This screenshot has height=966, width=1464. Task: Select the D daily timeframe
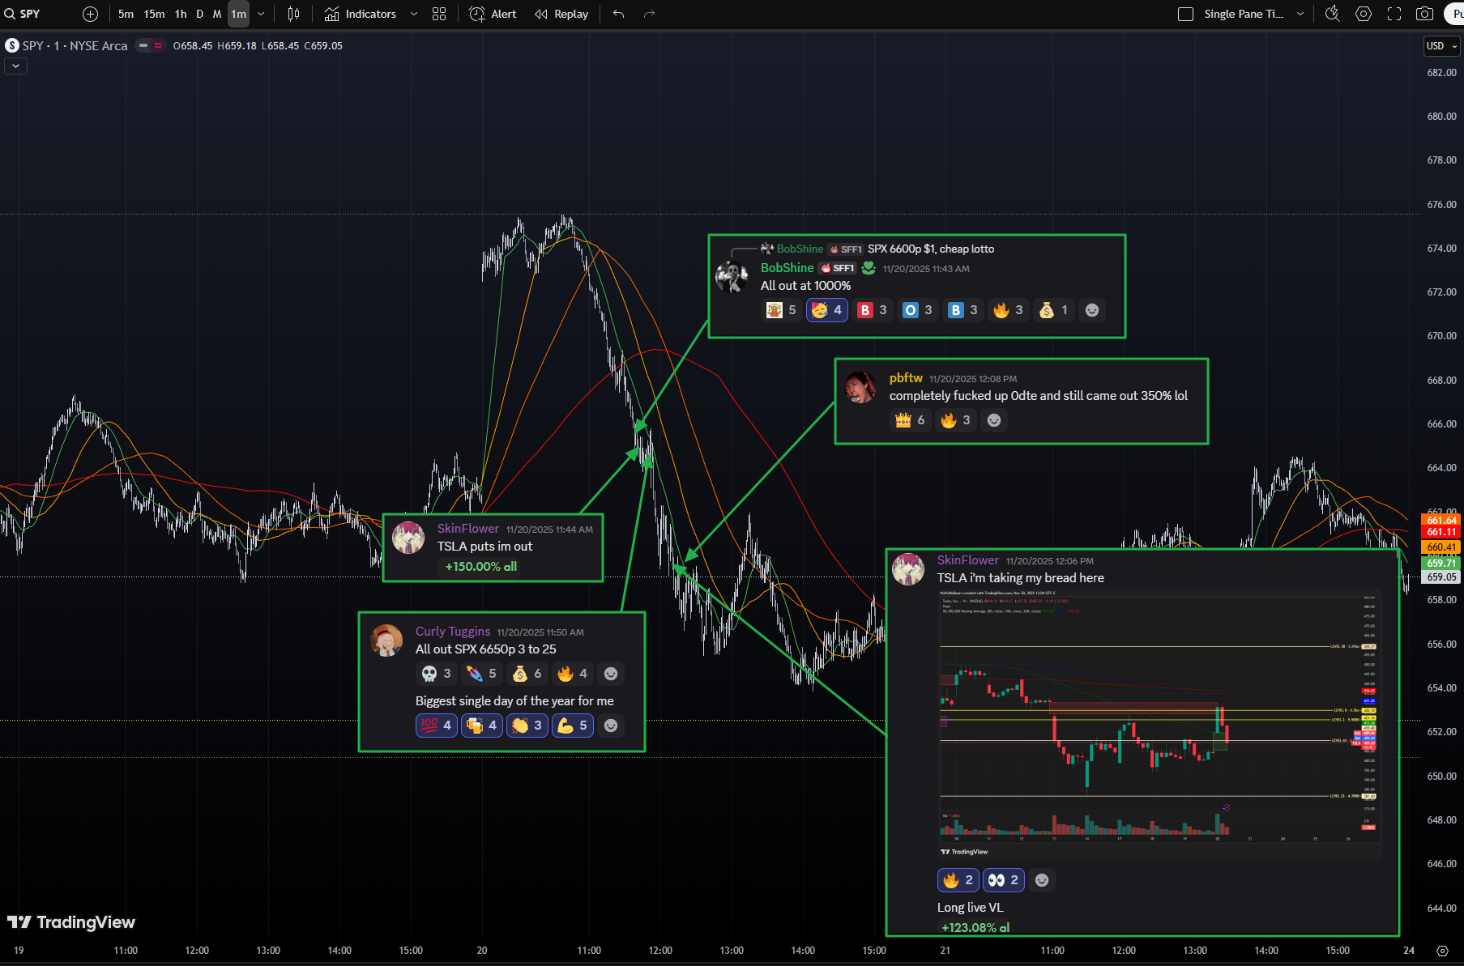[x=199, y=14]
